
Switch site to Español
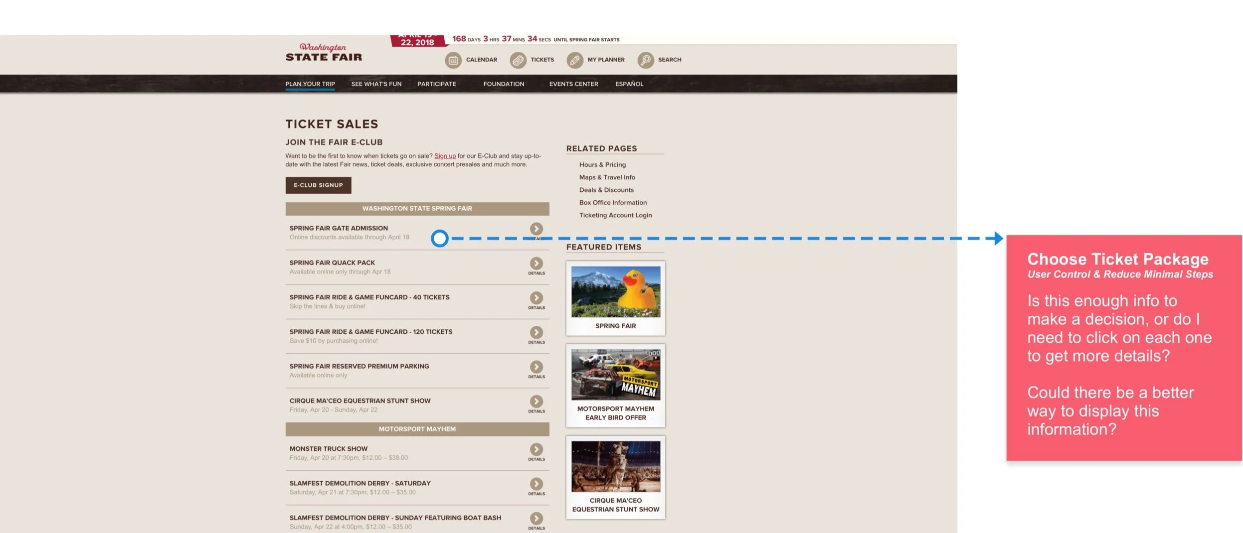click(x=629, y=84)
